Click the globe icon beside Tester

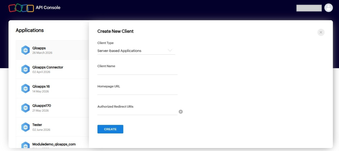click(x=25, y=127)
